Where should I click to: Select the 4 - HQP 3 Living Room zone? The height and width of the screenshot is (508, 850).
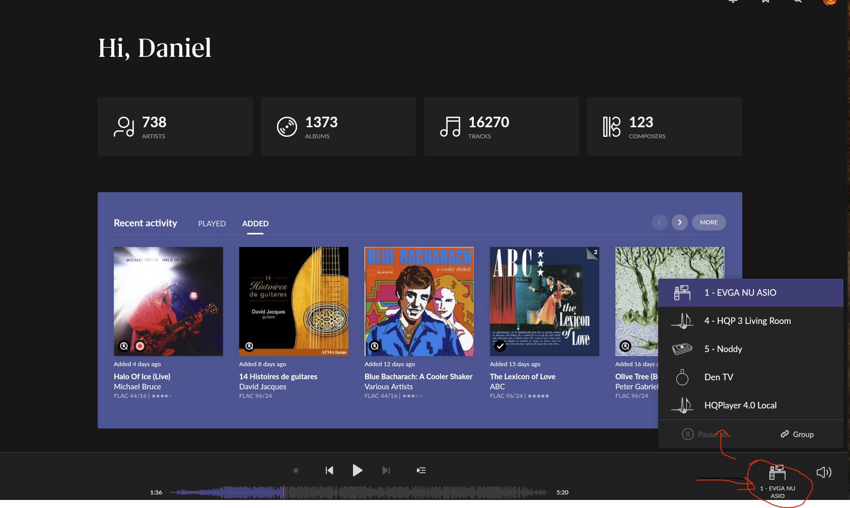(751, 321)
